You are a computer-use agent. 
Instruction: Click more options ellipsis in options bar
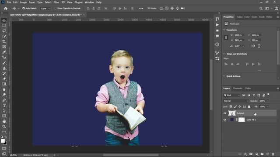(x=141, y=8)
